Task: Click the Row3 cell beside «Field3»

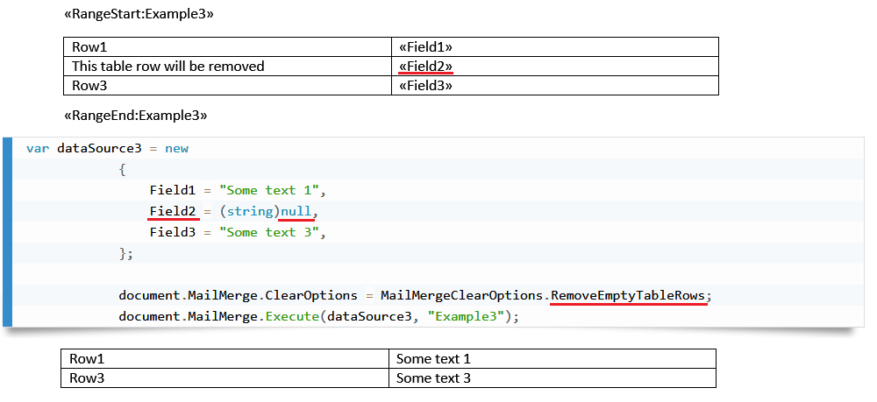Action: (x=89, y=86)
